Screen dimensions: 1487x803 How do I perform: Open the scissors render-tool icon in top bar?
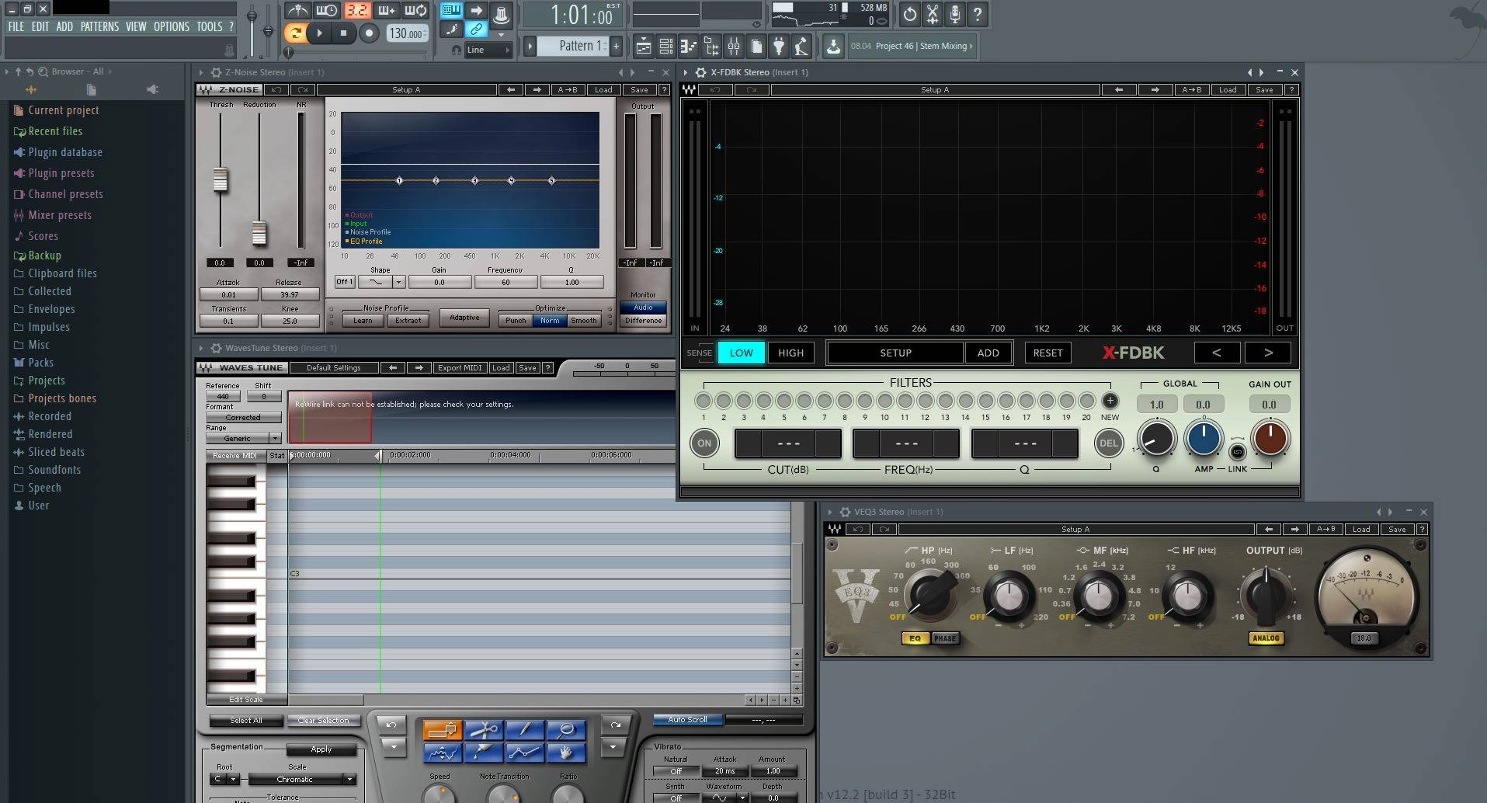933,13
